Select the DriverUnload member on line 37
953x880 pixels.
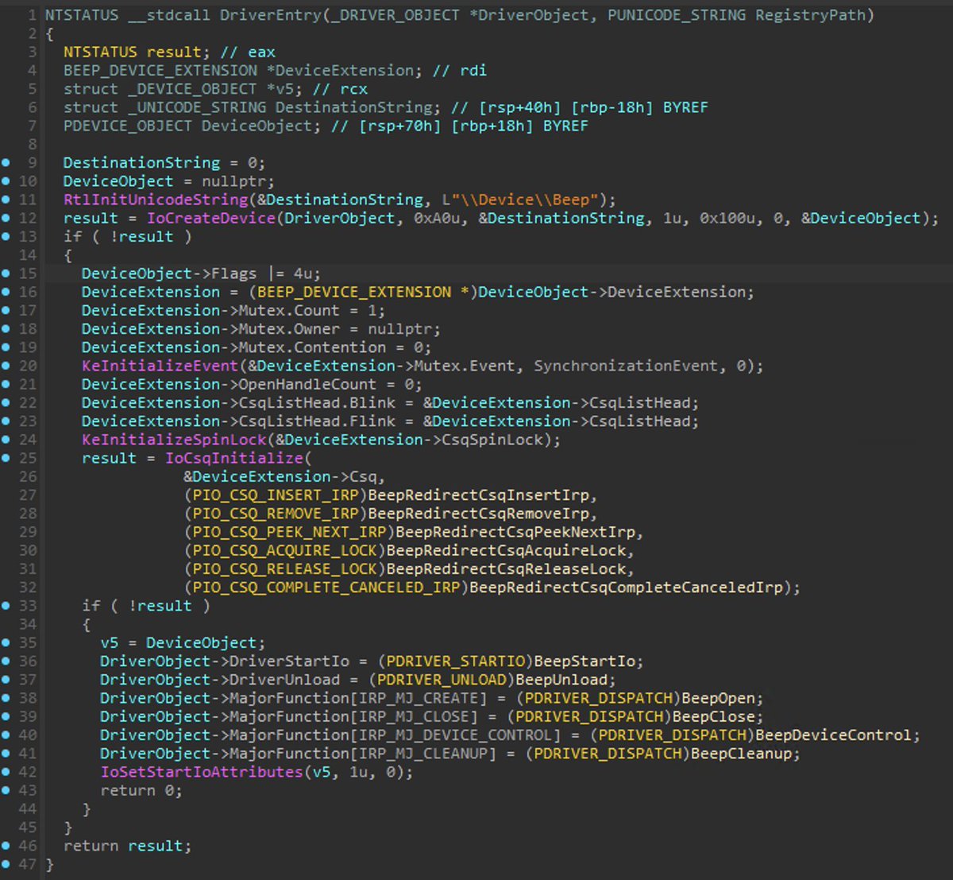(x=284, y=680)
